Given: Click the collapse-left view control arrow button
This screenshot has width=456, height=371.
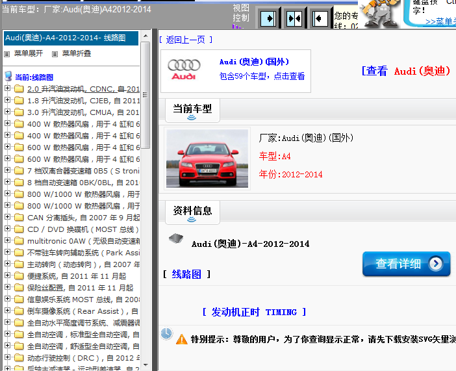Looking at the screenshot, I should click(320, 19).
